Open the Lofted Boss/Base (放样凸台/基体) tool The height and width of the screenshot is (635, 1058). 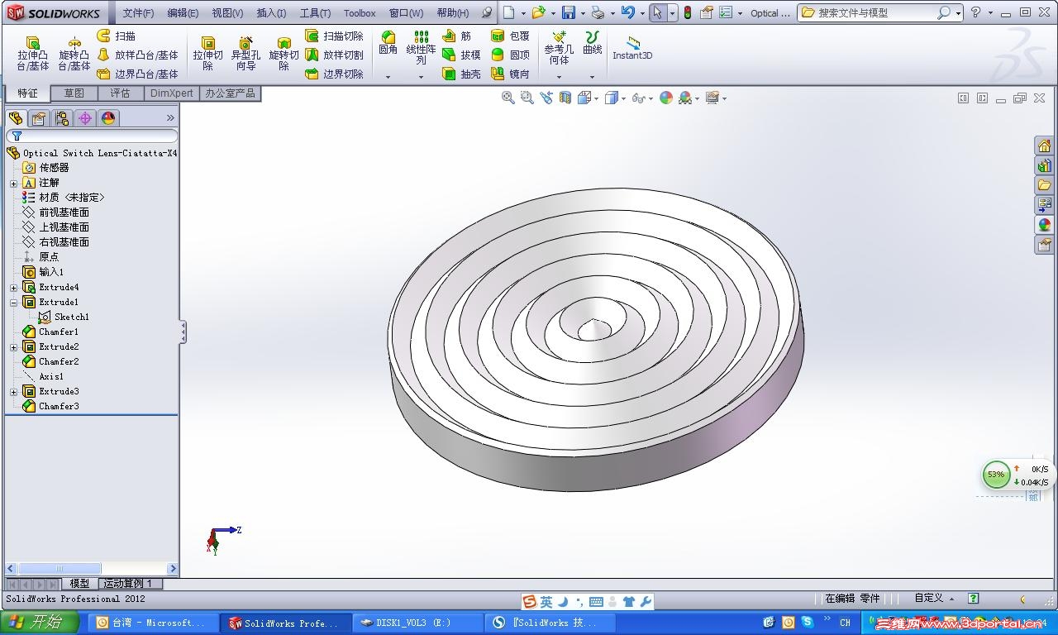pyautogui.click(x=137, y=55)
